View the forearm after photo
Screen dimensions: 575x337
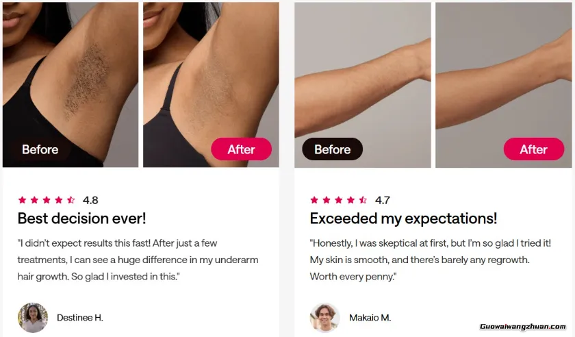(x=504, y=85)
